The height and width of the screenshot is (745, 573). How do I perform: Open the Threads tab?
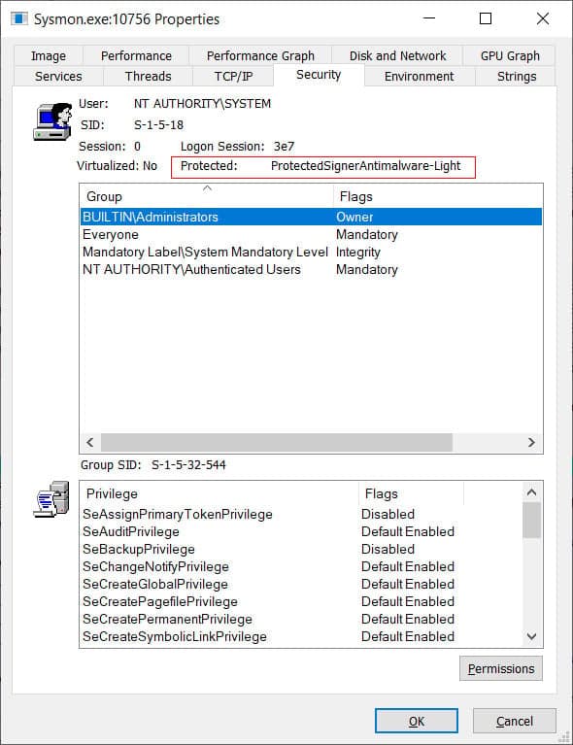pyautogui.click(x=148, y=76)
